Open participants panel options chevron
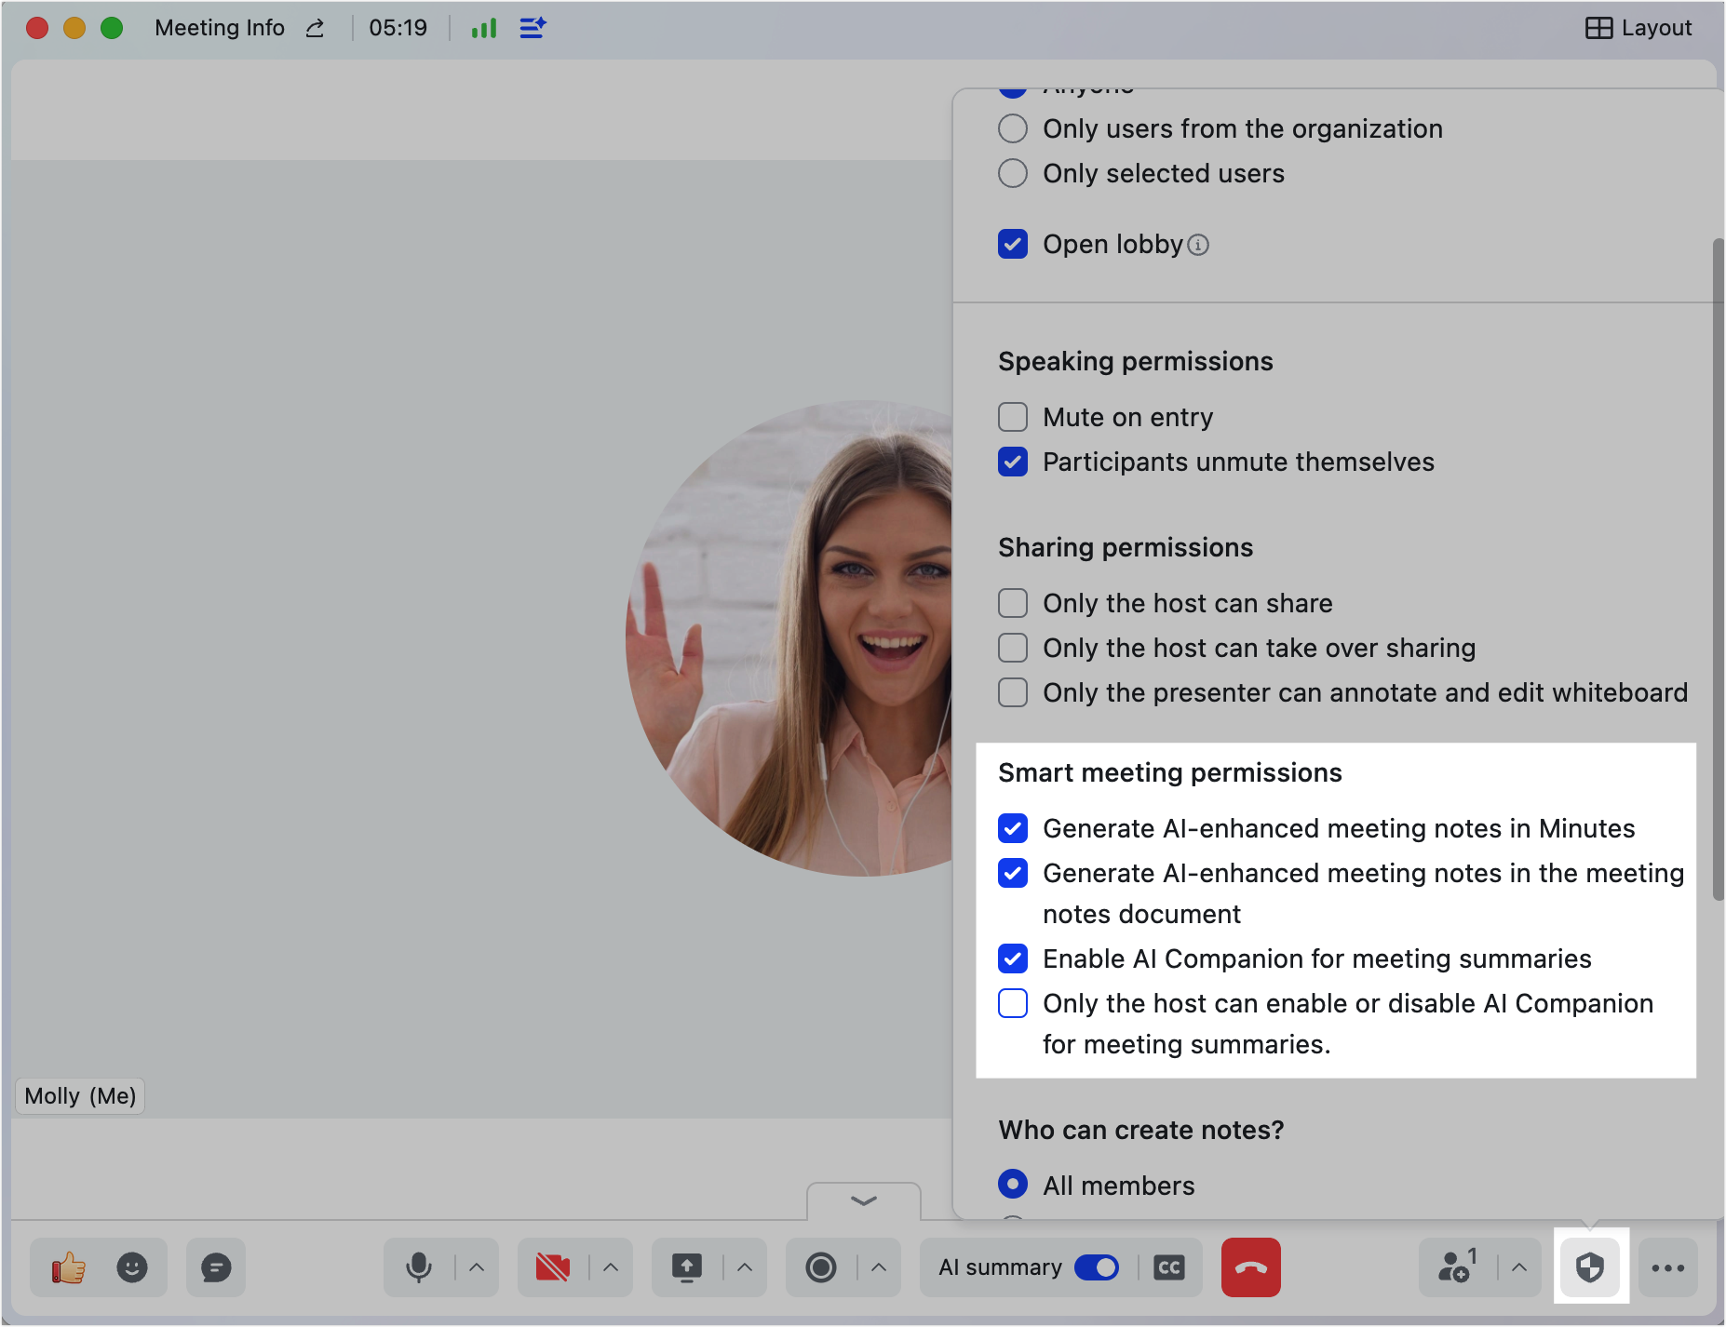This screenshot has height=1327, width=1726. tap(1519, 1267)
